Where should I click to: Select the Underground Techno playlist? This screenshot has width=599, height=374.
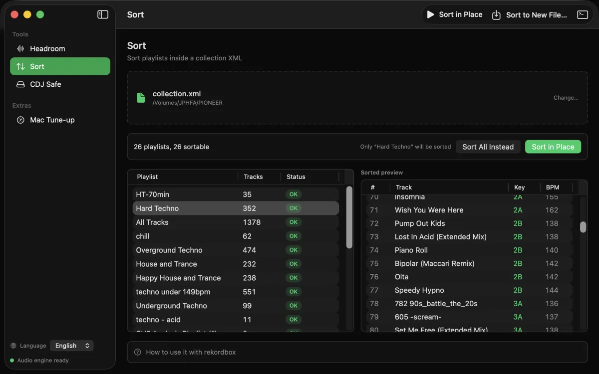click(236, 306)
